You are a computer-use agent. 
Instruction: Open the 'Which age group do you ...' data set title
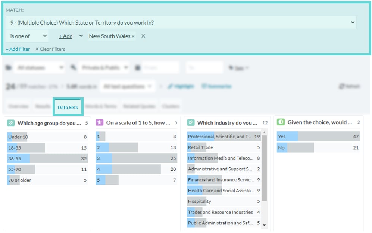click(49, 123)
